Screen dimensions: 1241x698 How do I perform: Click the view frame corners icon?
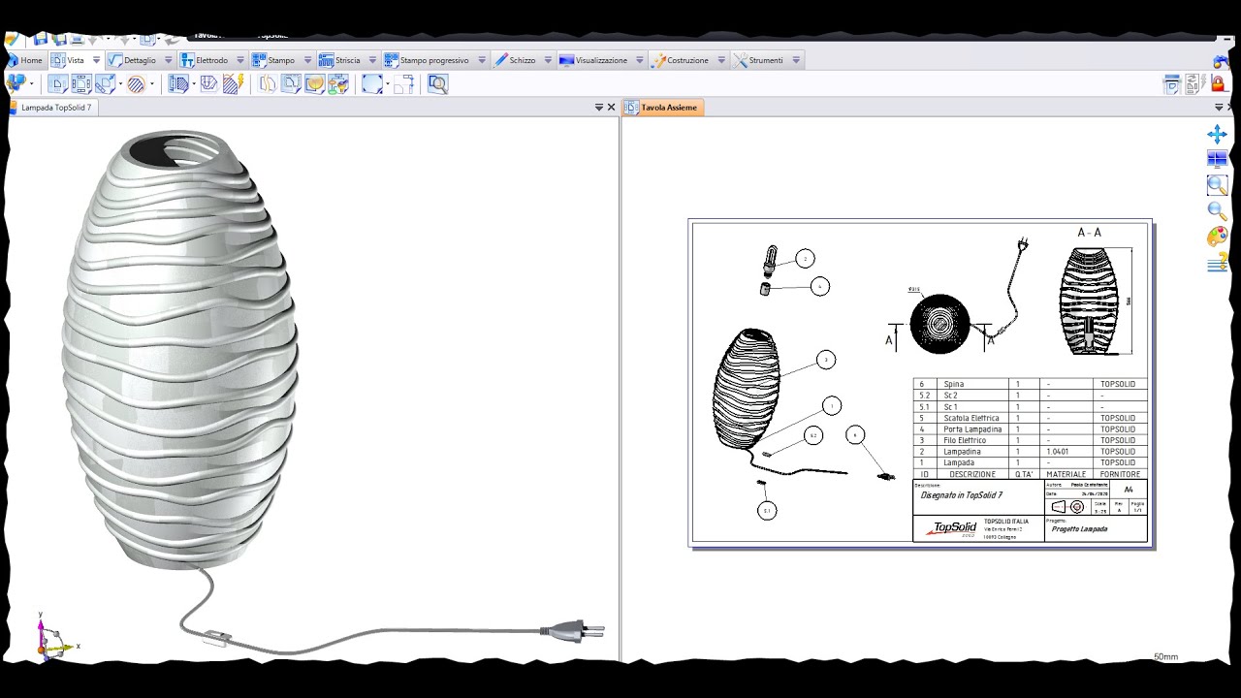(x=371, y=84)
